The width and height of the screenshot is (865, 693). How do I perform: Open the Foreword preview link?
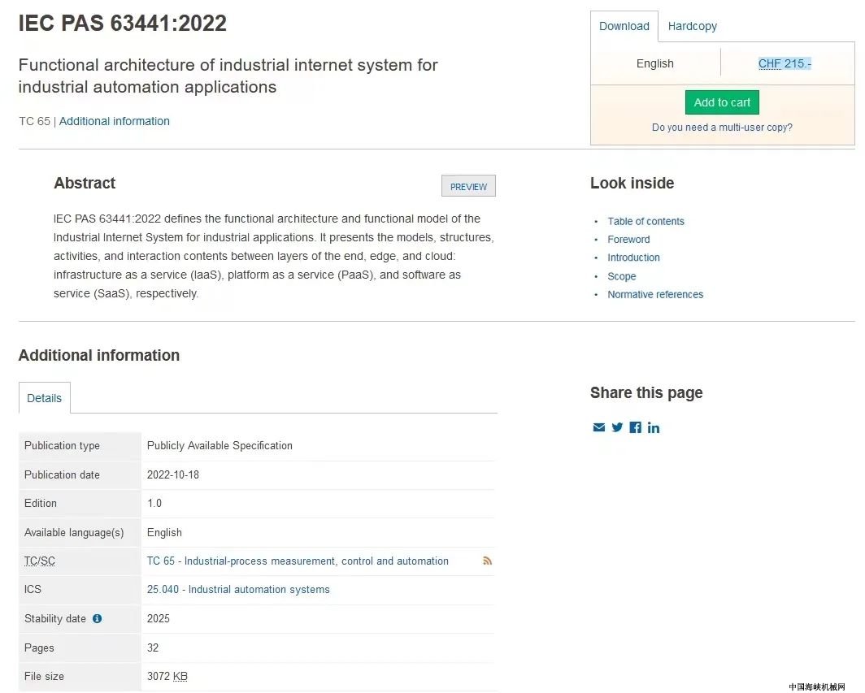628,240
